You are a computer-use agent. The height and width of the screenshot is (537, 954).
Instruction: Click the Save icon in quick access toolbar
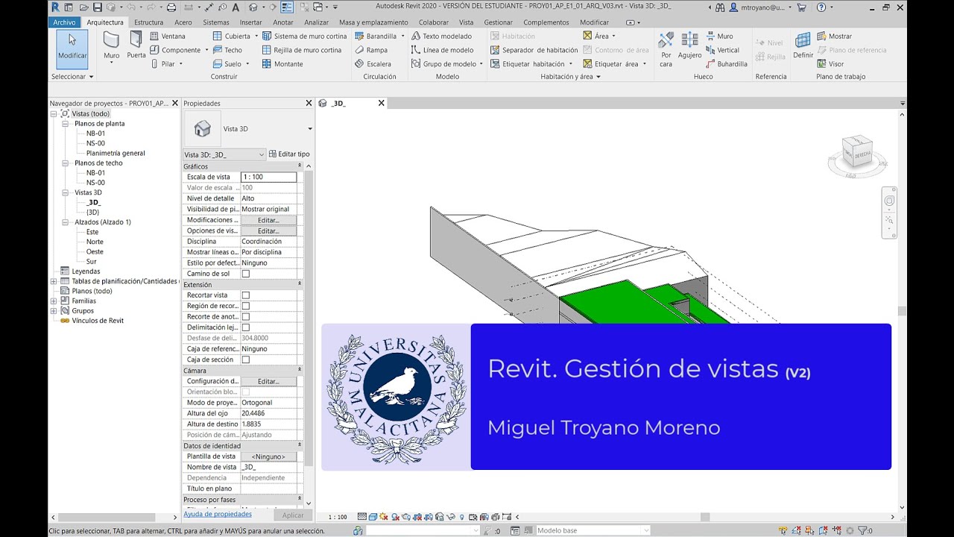(x=98, y=7)
